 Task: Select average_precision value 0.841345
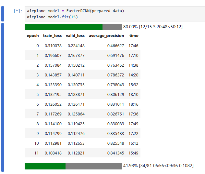[115, 153]
